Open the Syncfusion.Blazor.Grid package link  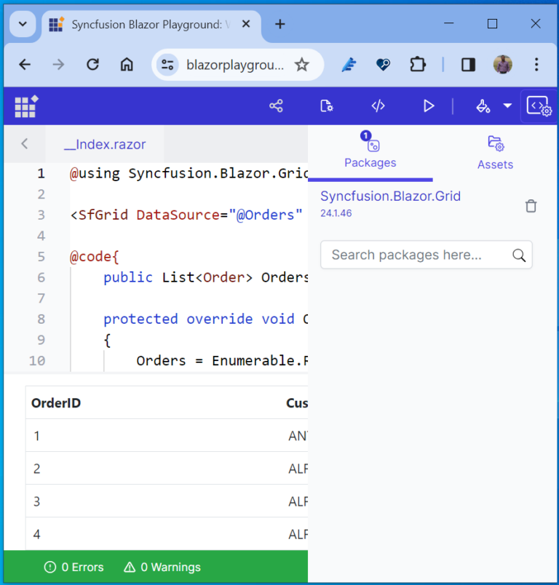[390, 196]
